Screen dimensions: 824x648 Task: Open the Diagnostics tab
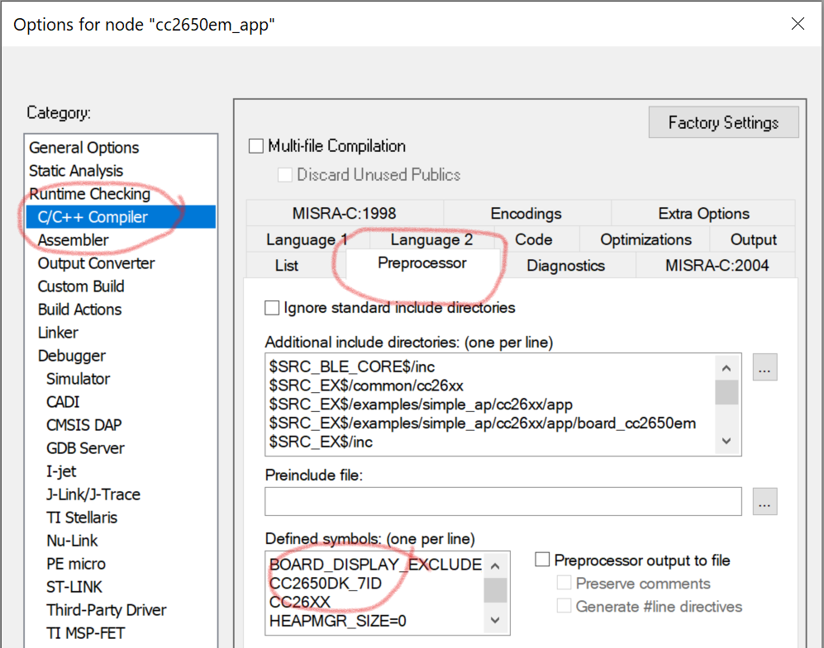565,266
